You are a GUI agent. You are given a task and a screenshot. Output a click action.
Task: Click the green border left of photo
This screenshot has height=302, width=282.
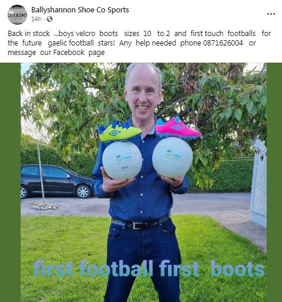(x=10, y=182)
